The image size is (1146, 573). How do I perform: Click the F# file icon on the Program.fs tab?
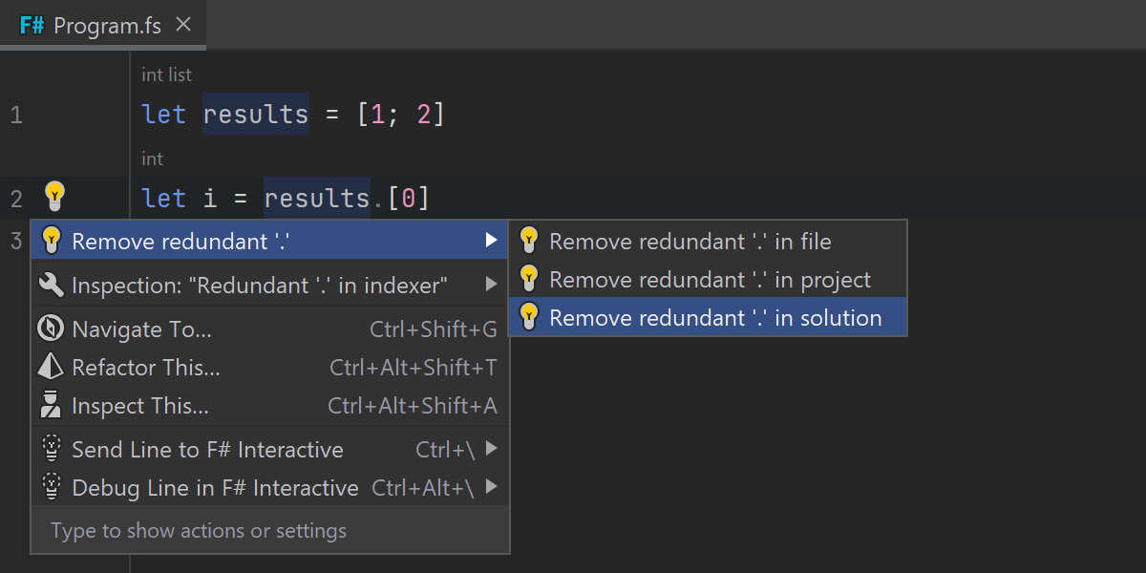tap(32, 26)
